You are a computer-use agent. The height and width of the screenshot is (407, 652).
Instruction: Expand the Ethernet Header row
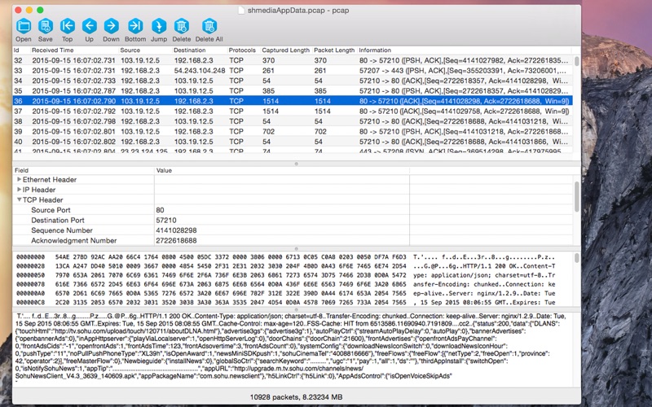coord(19,179)
